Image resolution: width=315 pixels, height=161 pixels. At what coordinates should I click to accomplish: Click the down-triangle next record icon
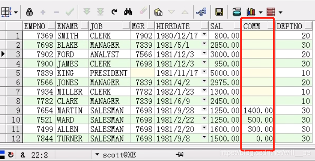[171, 12]
